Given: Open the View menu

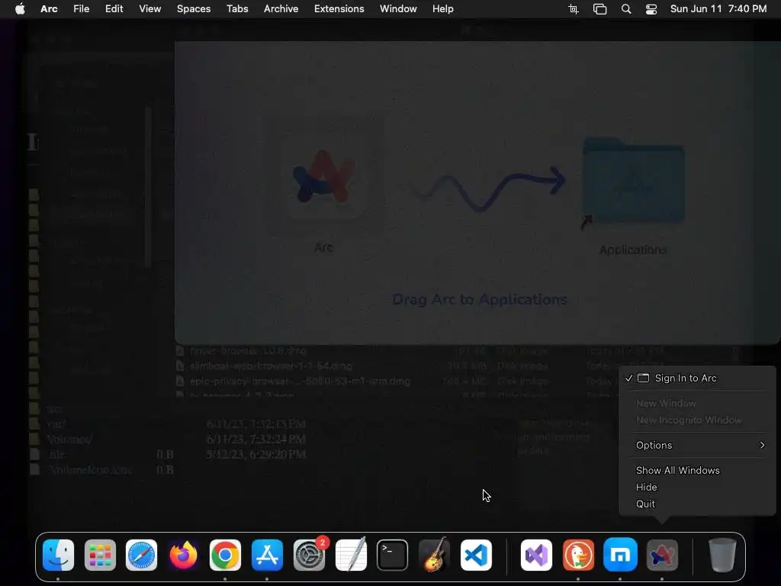Looking at the screenshot, I should click(150, 9).
